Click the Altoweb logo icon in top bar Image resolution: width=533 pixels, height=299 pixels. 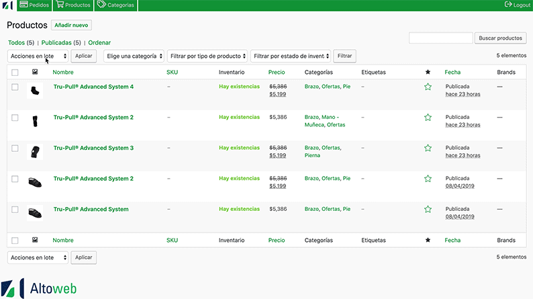(7, 5)
